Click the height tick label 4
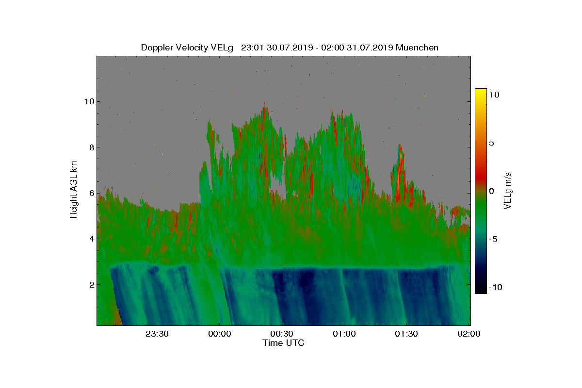Viewport: 582px width, 388px height. [x=91, y=239]
